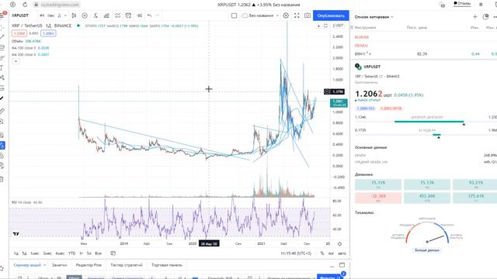Click the blue 'Опубликовать' button
This screenshot has width=497, height=279.
coord(331,15)
